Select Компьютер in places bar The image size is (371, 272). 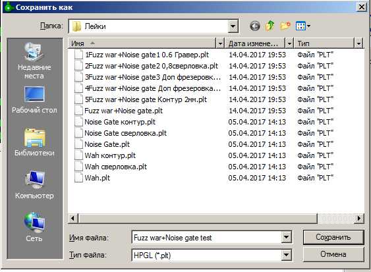point(34,185)
